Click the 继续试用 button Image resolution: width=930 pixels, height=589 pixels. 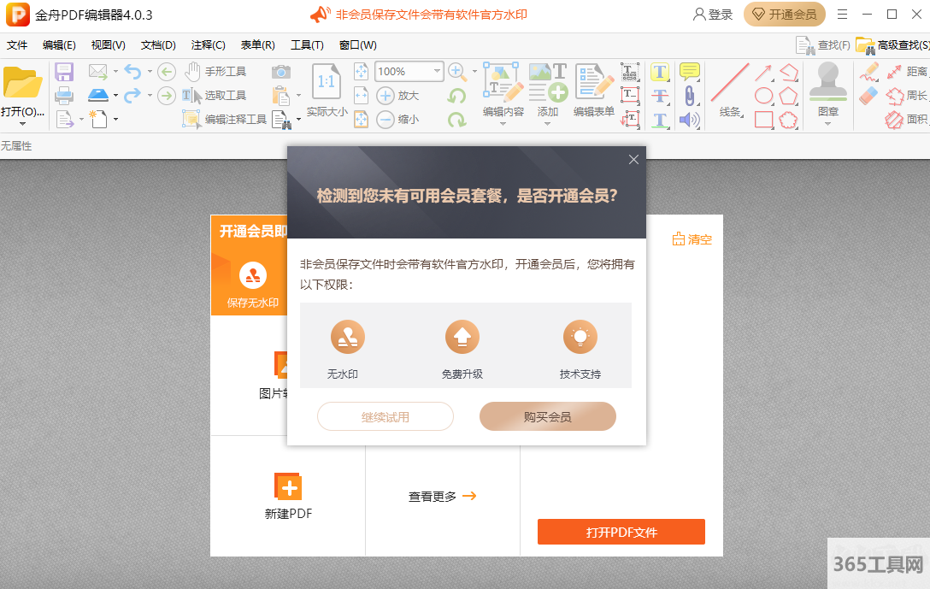pyautogui.click(x=386, y=417)
